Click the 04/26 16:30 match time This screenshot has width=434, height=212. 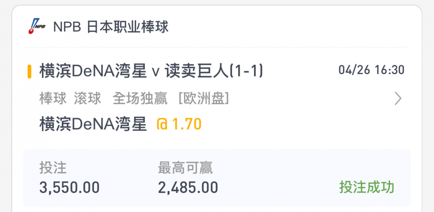(x=371, y=70)
